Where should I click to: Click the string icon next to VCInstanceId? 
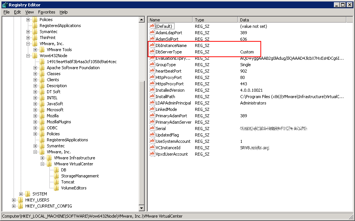pos(152,147)
